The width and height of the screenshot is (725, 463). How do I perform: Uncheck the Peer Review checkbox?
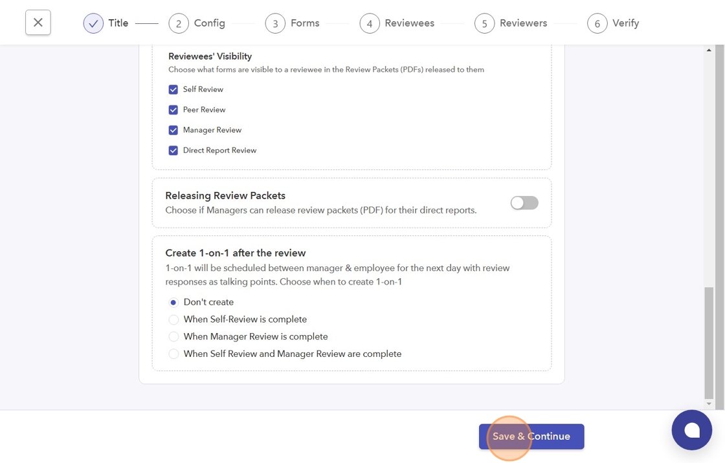point(173,110)
